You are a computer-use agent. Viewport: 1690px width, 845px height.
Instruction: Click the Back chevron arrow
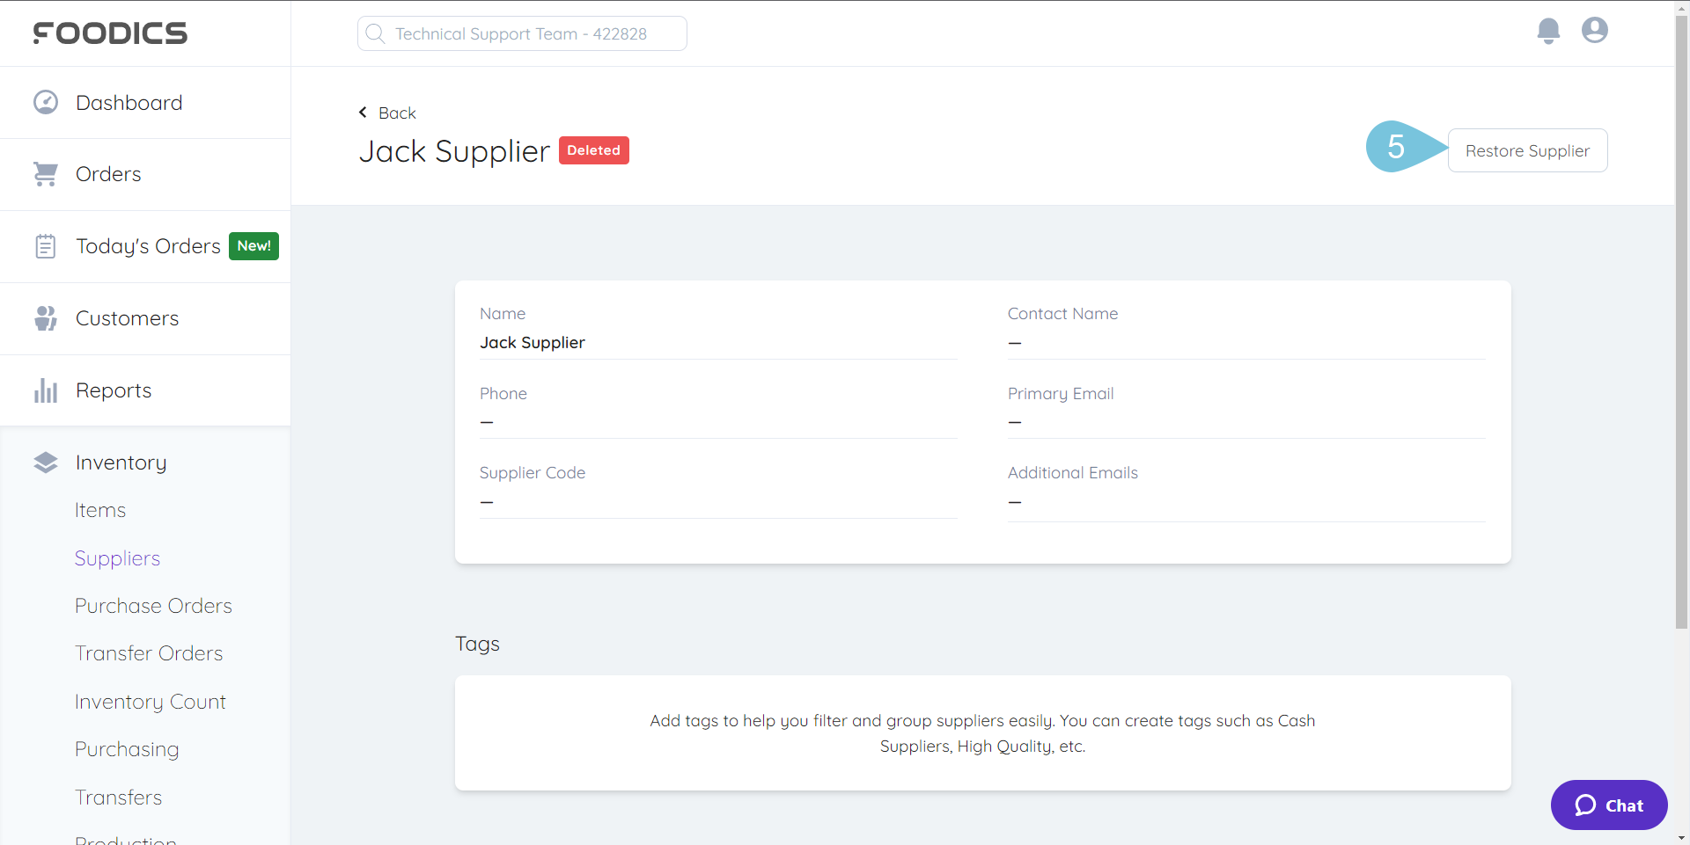(x=362, y=112)
